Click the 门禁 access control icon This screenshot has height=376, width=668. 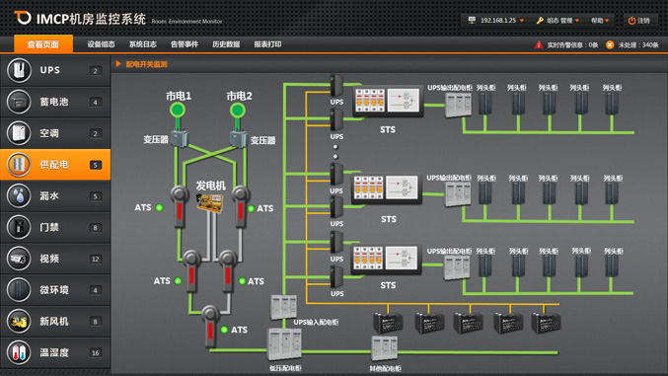pos(19,227)
